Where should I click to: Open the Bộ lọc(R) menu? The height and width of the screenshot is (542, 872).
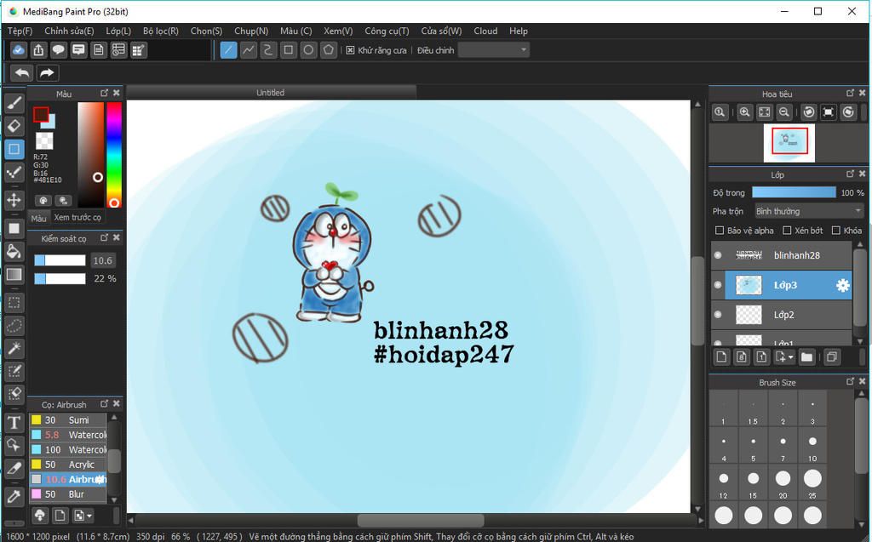[161, 31]
